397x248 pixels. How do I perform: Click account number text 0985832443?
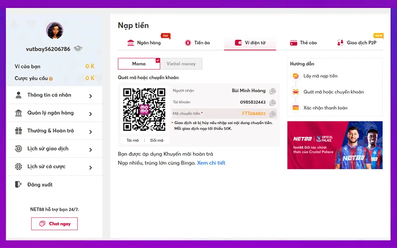[x=253, y=102]
